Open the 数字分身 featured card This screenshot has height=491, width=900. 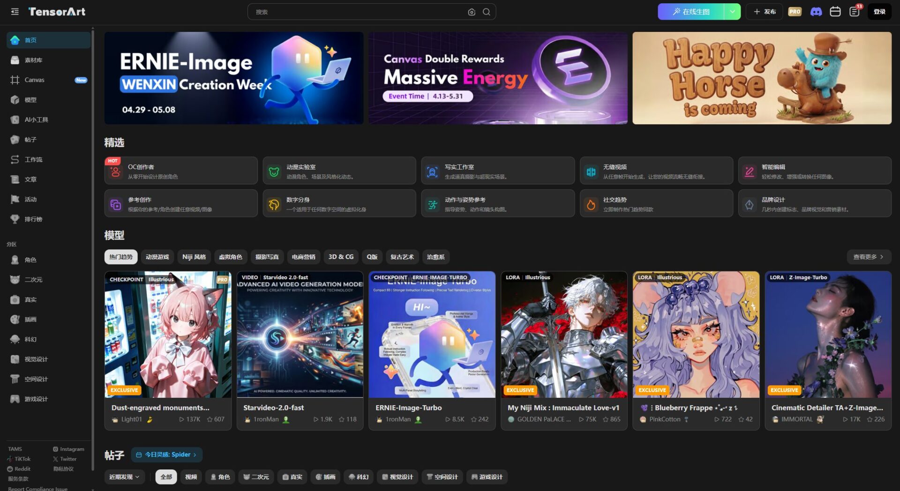339,203
